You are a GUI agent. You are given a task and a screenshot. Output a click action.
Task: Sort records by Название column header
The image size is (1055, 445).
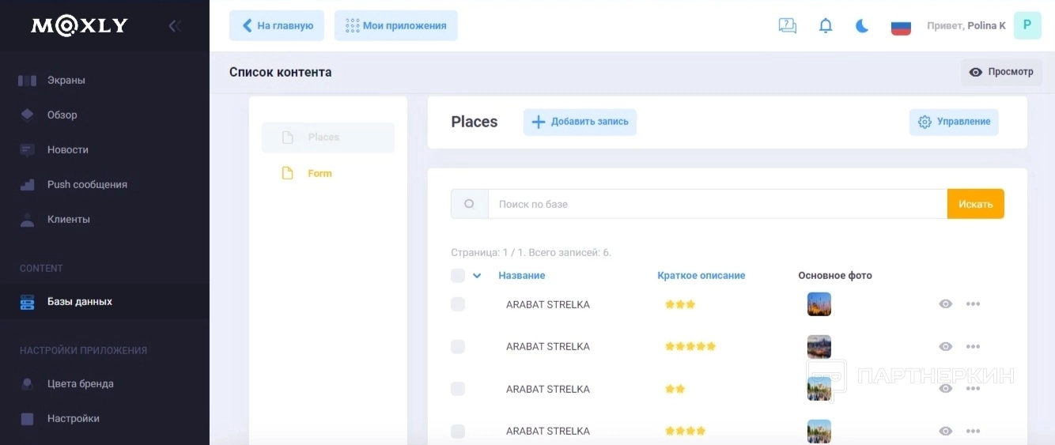[x=521, y=276]
